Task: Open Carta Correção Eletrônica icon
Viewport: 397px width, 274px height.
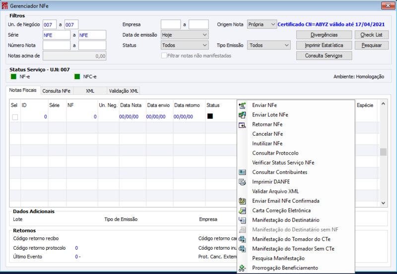Action: pyautogui.click(x=242, y=211)
